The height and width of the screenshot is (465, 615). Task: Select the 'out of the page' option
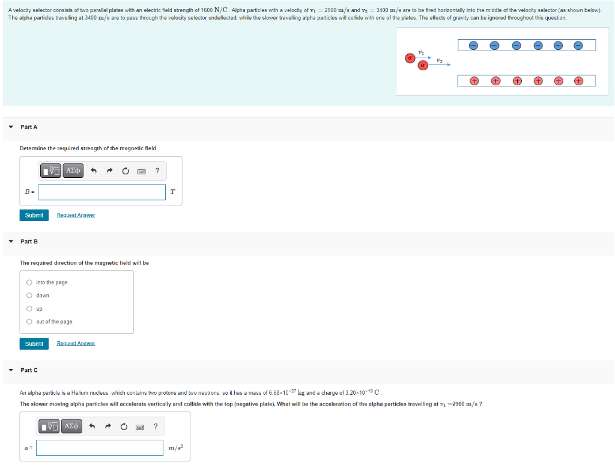pyautogui.click(x=29, y=322)
